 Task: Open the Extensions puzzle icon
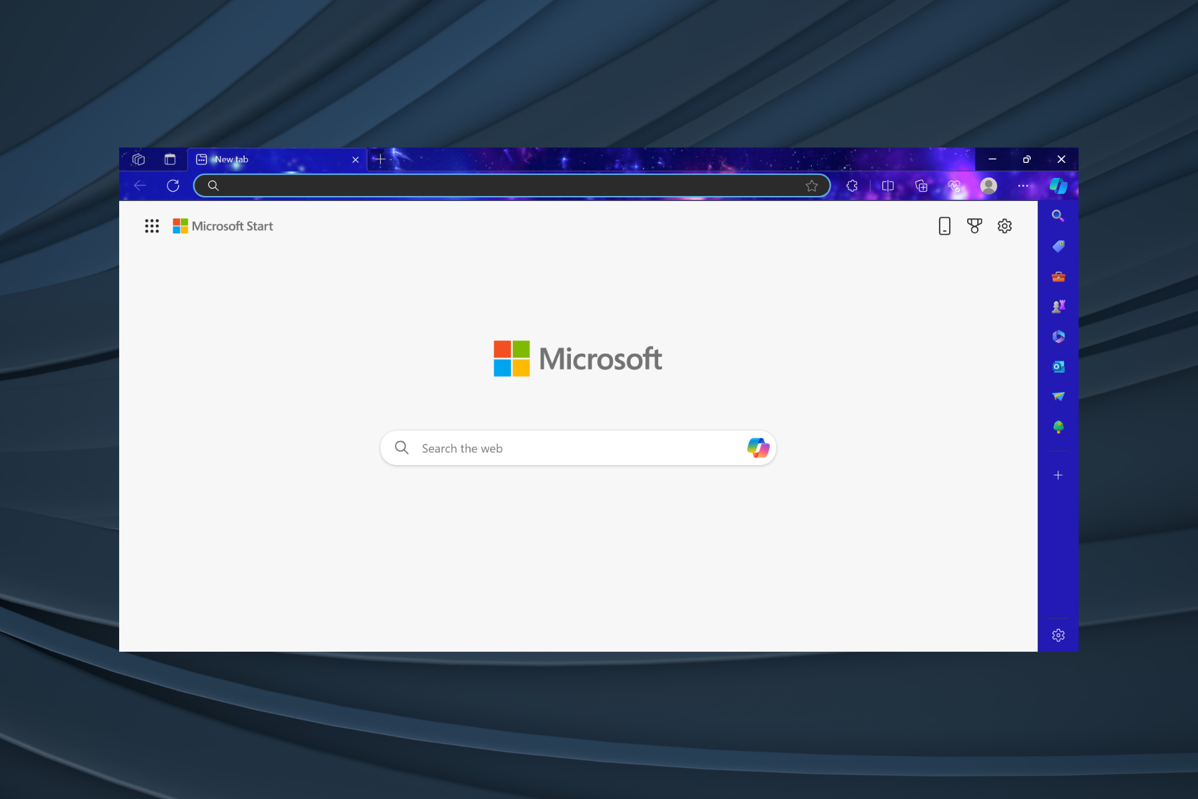click(852, 185)
